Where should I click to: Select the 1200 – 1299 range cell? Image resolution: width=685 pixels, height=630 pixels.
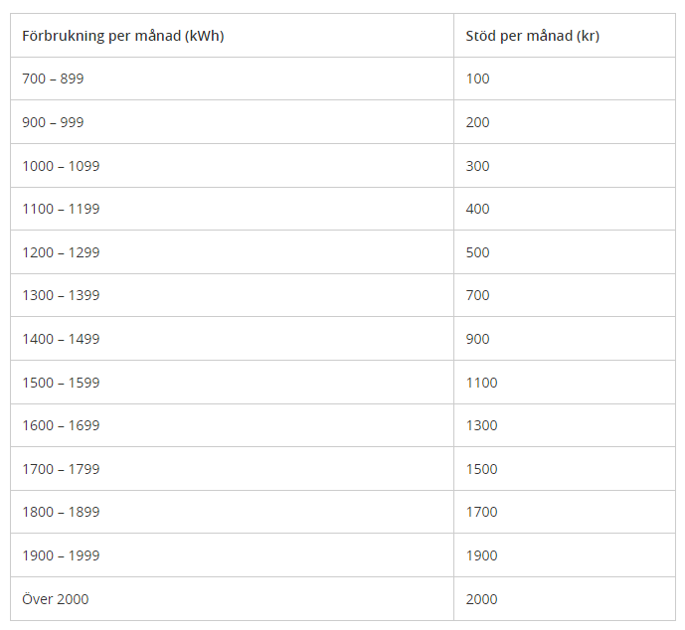[x=62, y=252]
